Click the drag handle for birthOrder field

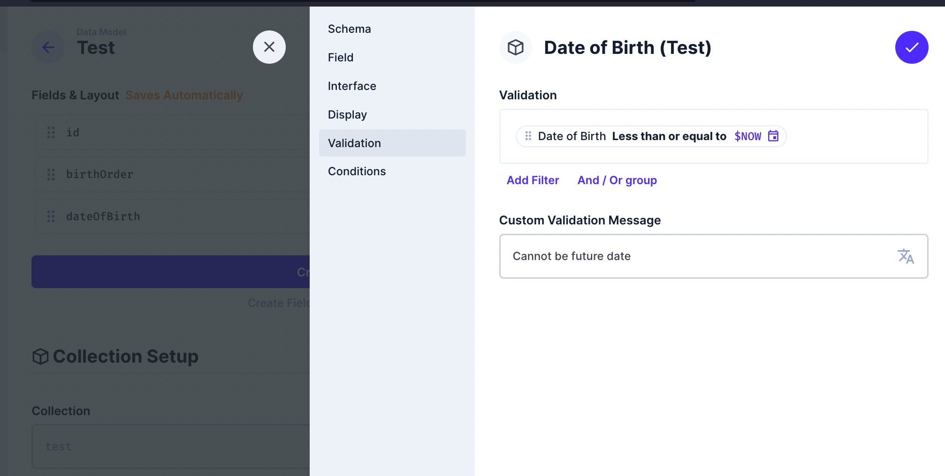51,174
